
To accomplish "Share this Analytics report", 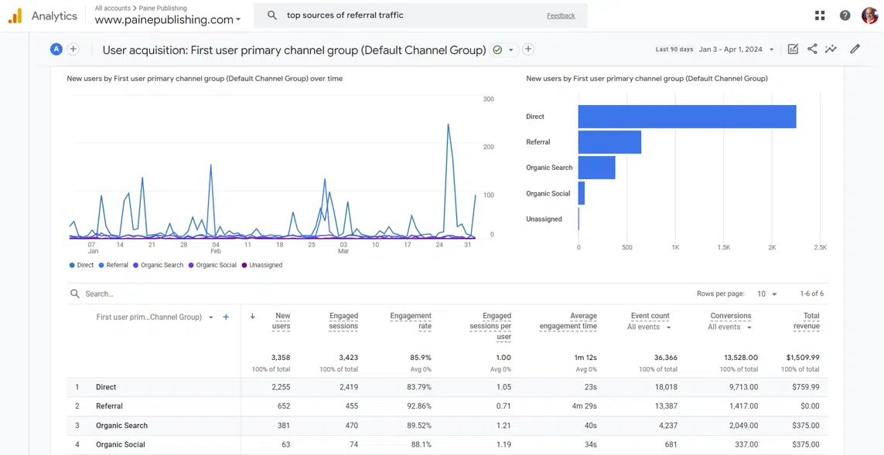I will 812,48.
